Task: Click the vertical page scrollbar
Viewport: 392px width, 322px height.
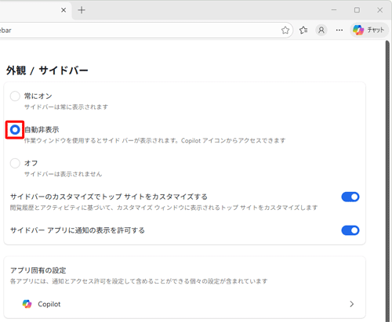Action: (x=388, y=181)
